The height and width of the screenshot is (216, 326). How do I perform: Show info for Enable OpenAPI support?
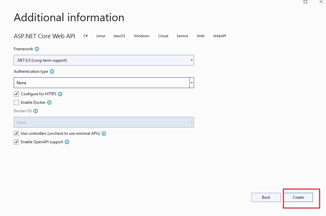(x=67, y=142)
